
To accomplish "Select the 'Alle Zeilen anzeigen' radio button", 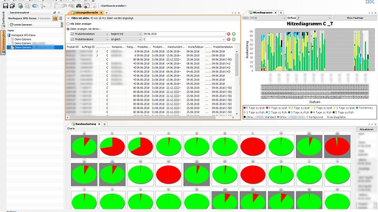I will 68,24.
